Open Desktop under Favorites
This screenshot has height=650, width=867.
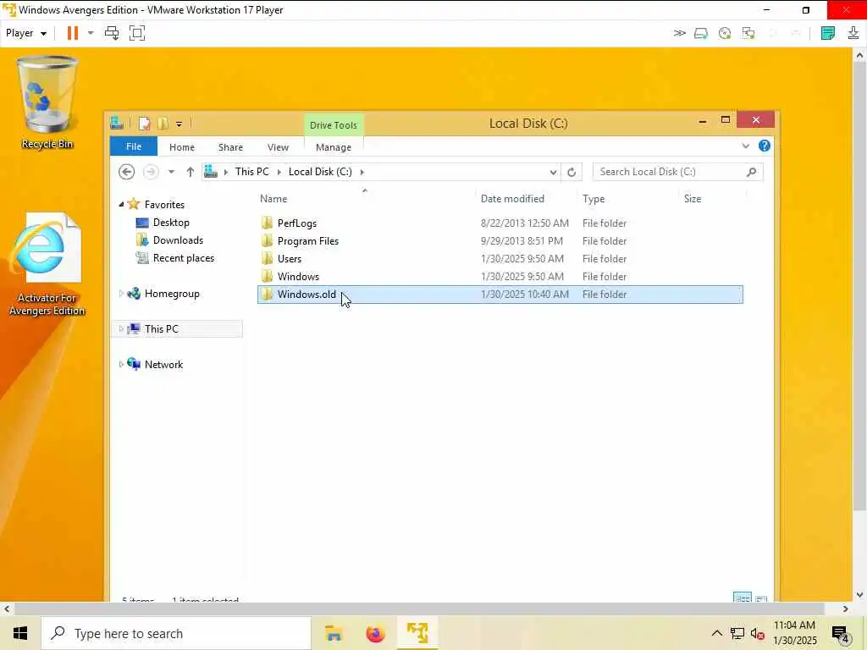click(171, 223)
